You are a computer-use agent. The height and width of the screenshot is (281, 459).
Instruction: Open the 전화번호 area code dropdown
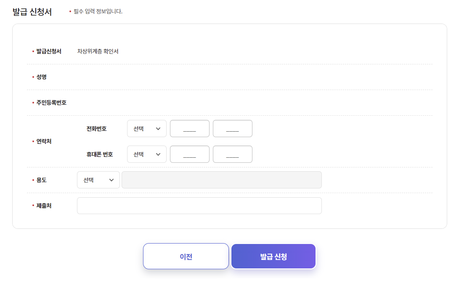[x=147, y=128]
